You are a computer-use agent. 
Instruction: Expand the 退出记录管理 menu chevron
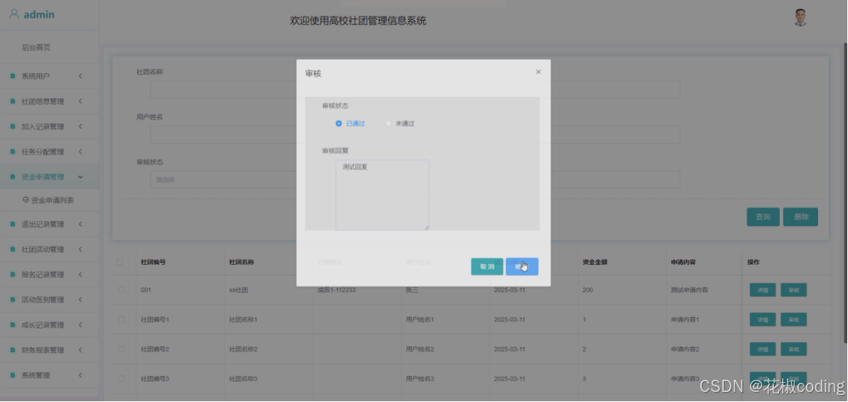tap(80, 224)
